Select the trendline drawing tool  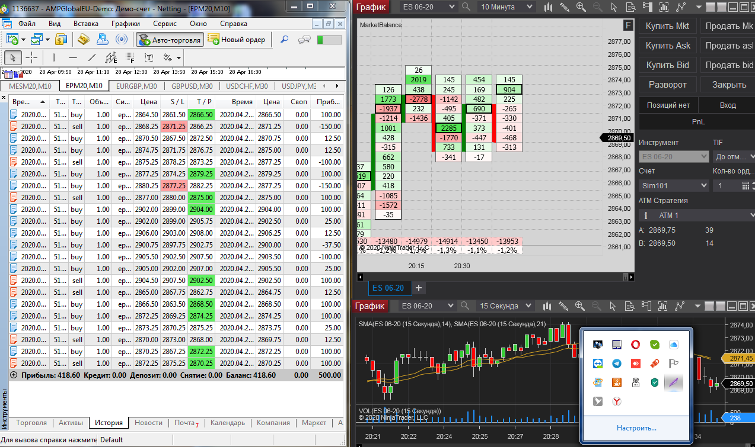pos(92,57)
